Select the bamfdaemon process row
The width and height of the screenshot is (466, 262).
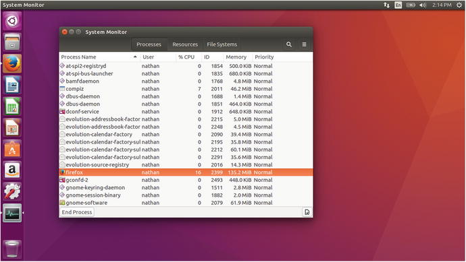(x=186, y=81)
